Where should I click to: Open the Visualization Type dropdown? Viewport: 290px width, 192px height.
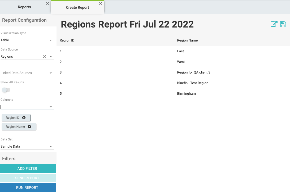click(51, 40)
